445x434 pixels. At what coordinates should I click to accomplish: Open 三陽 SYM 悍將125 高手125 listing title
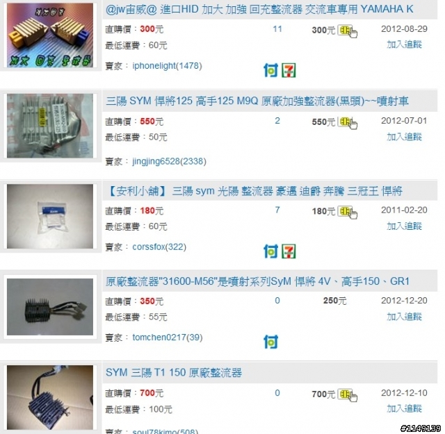point(257,101)
